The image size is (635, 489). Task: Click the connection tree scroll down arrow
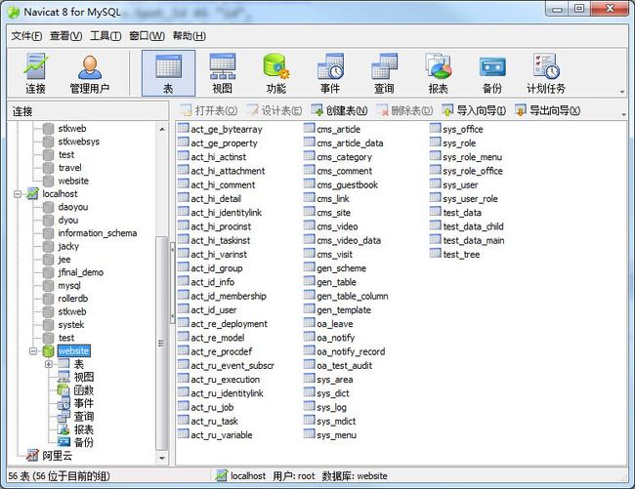coord(162,459)
